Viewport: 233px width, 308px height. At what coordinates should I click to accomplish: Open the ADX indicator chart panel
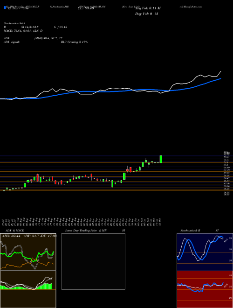coord(28,252)
